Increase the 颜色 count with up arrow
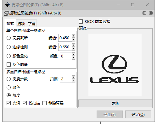This screenshot has height=124, width=157. tap(74, 54)
